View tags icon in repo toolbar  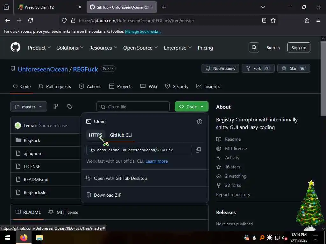point(70,107)
